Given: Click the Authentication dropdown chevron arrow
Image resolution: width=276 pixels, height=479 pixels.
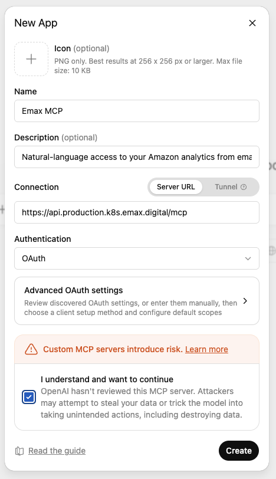Looking at the screenshot, I should pos(248,258).
